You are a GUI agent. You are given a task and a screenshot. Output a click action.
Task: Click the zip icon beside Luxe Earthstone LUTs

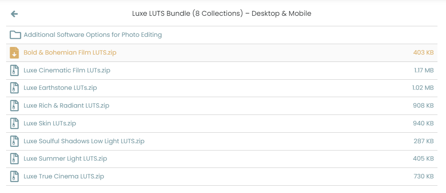pyautogui.click(x=14, y=88)
